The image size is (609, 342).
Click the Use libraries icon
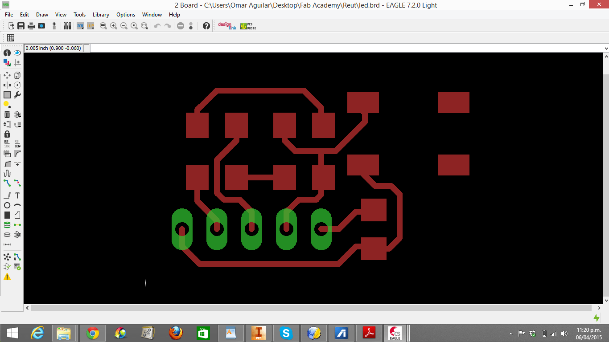(x=67, y=26)
